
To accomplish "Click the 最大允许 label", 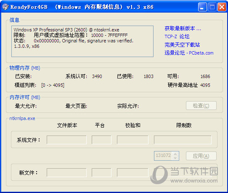I will (26, 106).
